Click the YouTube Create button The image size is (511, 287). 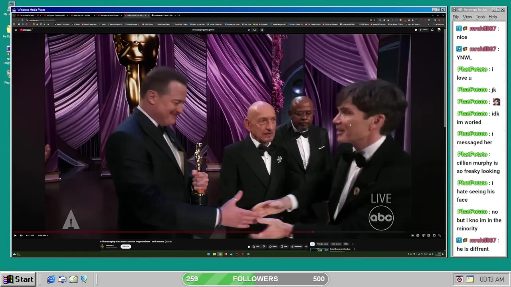coord(423,30)
